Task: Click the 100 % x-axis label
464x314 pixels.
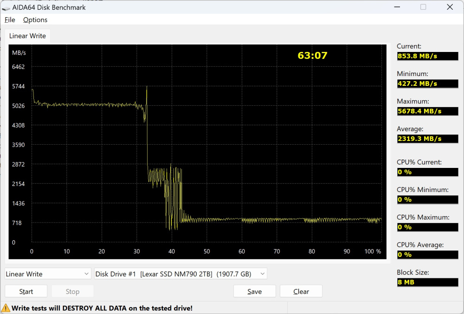Action: (373, 251)
